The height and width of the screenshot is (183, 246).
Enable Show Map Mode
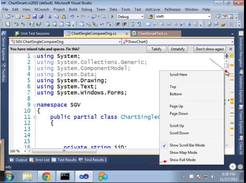[x=183, y=152]
